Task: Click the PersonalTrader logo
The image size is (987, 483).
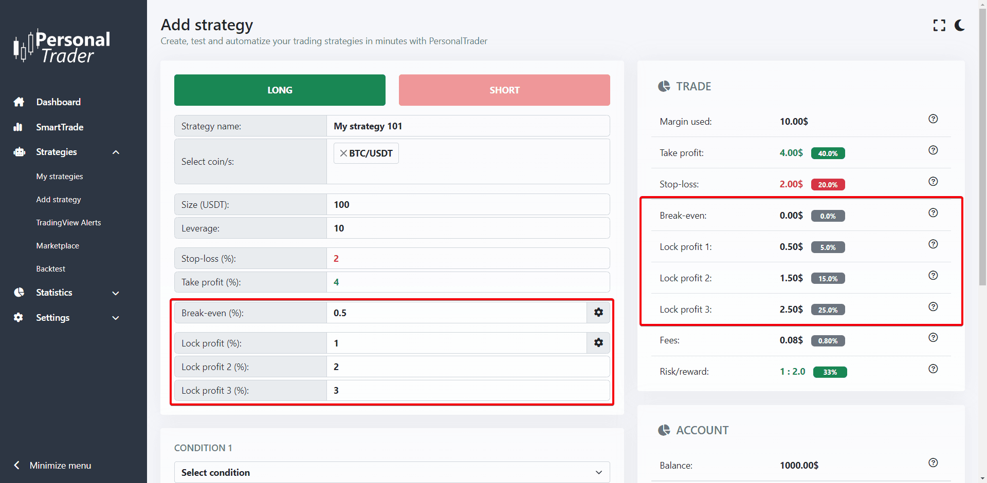Action: tap(62, 47)
